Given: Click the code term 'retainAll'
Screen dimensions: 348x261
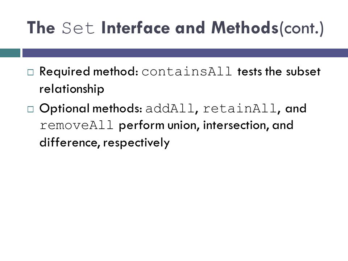Looking at the screenshot, I should [x=240, y=109].
